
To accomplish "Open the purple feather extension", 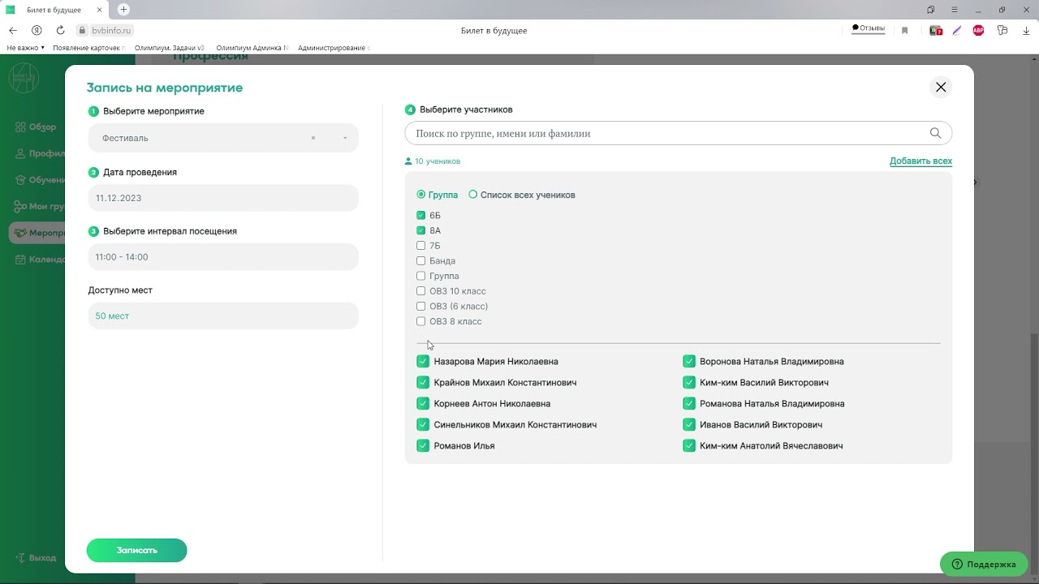I will tap(957, 30).
